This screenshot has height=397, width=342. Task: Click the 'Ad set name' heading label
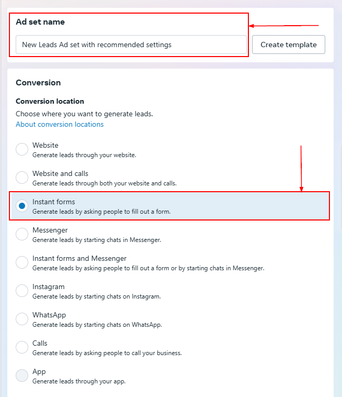pyautogui.click(x=40, y=22)
